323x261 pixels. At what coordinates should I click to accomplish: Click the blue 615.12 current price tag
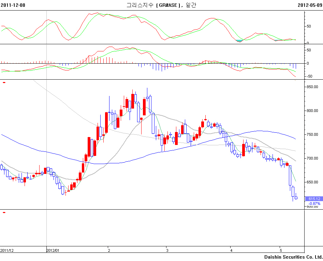(x=314, y=199)
